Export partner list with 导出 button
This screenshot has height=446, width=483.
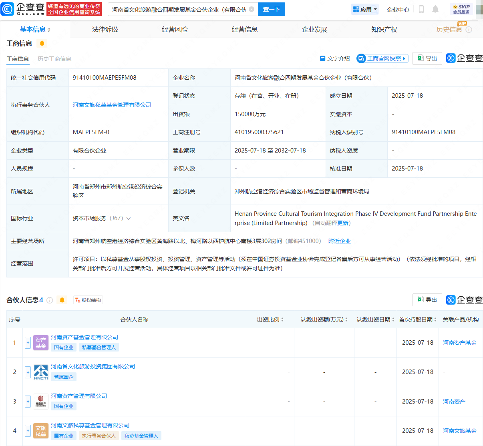click(x=427, y=300)
